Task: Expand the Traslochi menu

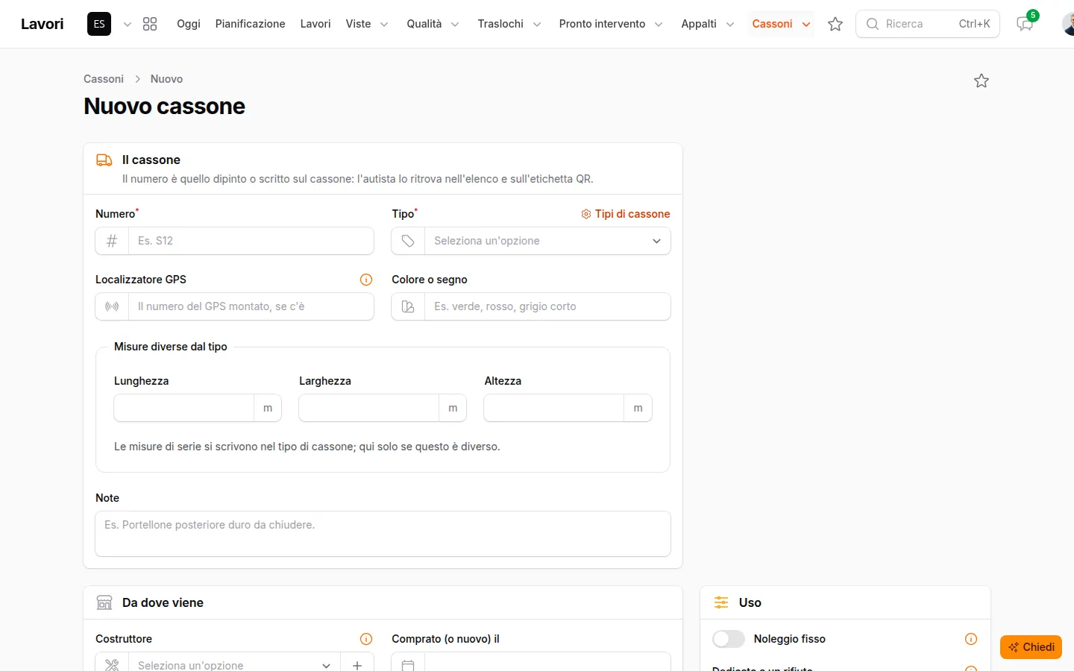Action: click(509, 24)
